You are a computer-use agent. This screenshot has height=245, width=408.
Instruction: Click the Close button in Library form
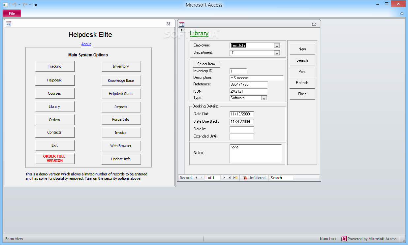click(302, 94)
